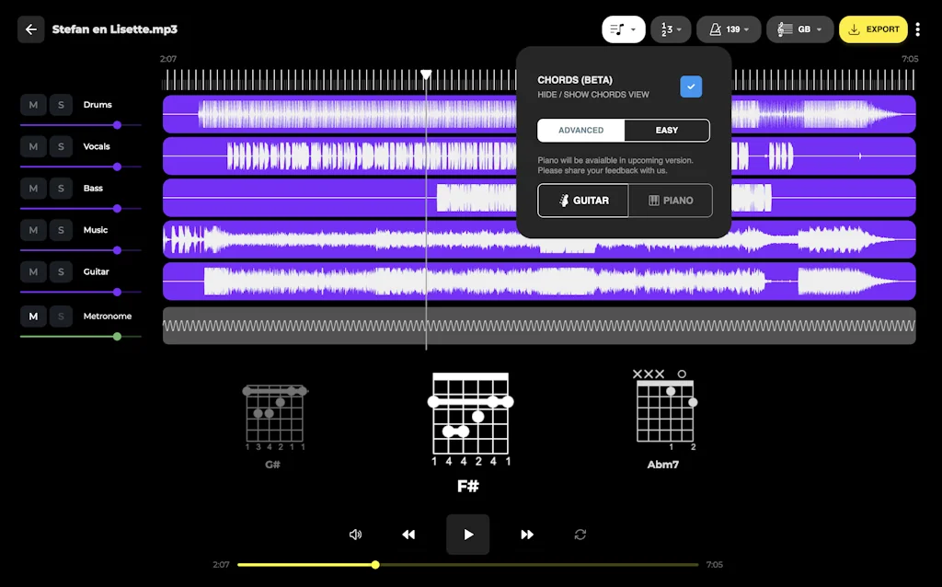Switch to the Easy chords tab

[x=666, y=130]
